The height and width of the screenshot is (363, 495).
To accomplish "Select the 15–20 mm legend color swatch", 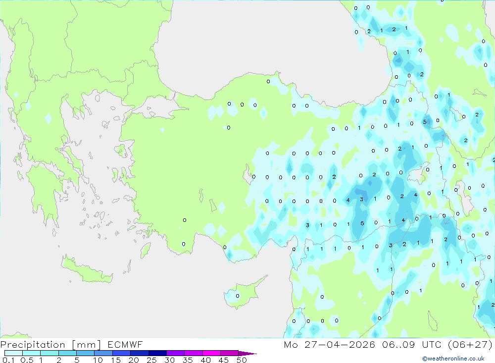I will pyautogui.click(x=122, y=353).
